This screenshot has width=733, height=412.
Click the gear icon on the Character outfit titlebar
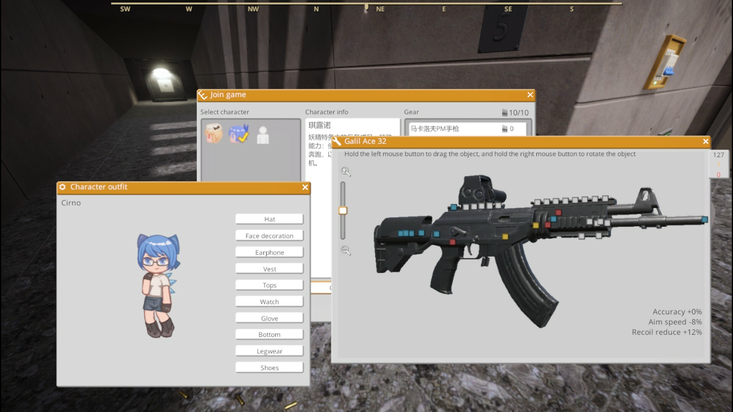(x=62, y=187)
